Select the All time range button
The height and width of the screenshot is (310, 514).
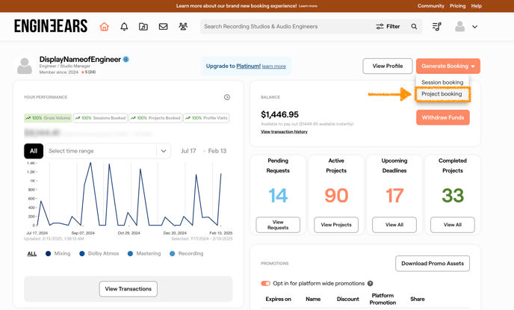pyautogui.click(x=34, y=151)
